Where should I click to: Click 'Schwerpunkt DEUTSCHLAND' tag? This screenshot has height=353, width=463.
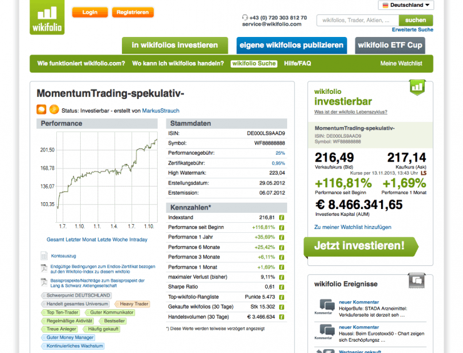[x=76, y=295]
